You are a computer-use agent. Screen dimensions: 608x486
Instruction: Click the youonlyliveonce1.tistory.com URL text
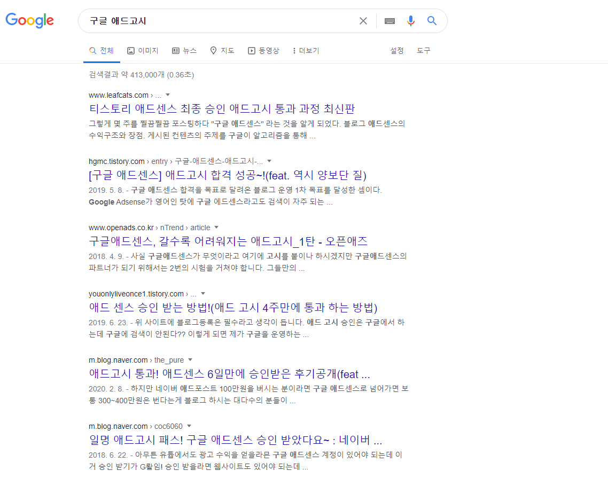(x=136, y=294)
